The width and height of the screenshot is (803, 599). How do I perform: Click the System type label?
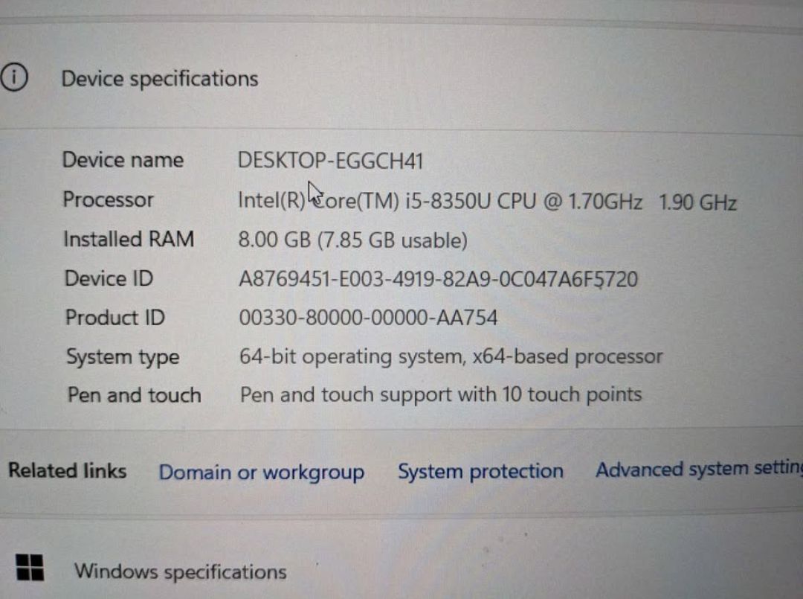(x=123, y=357)
